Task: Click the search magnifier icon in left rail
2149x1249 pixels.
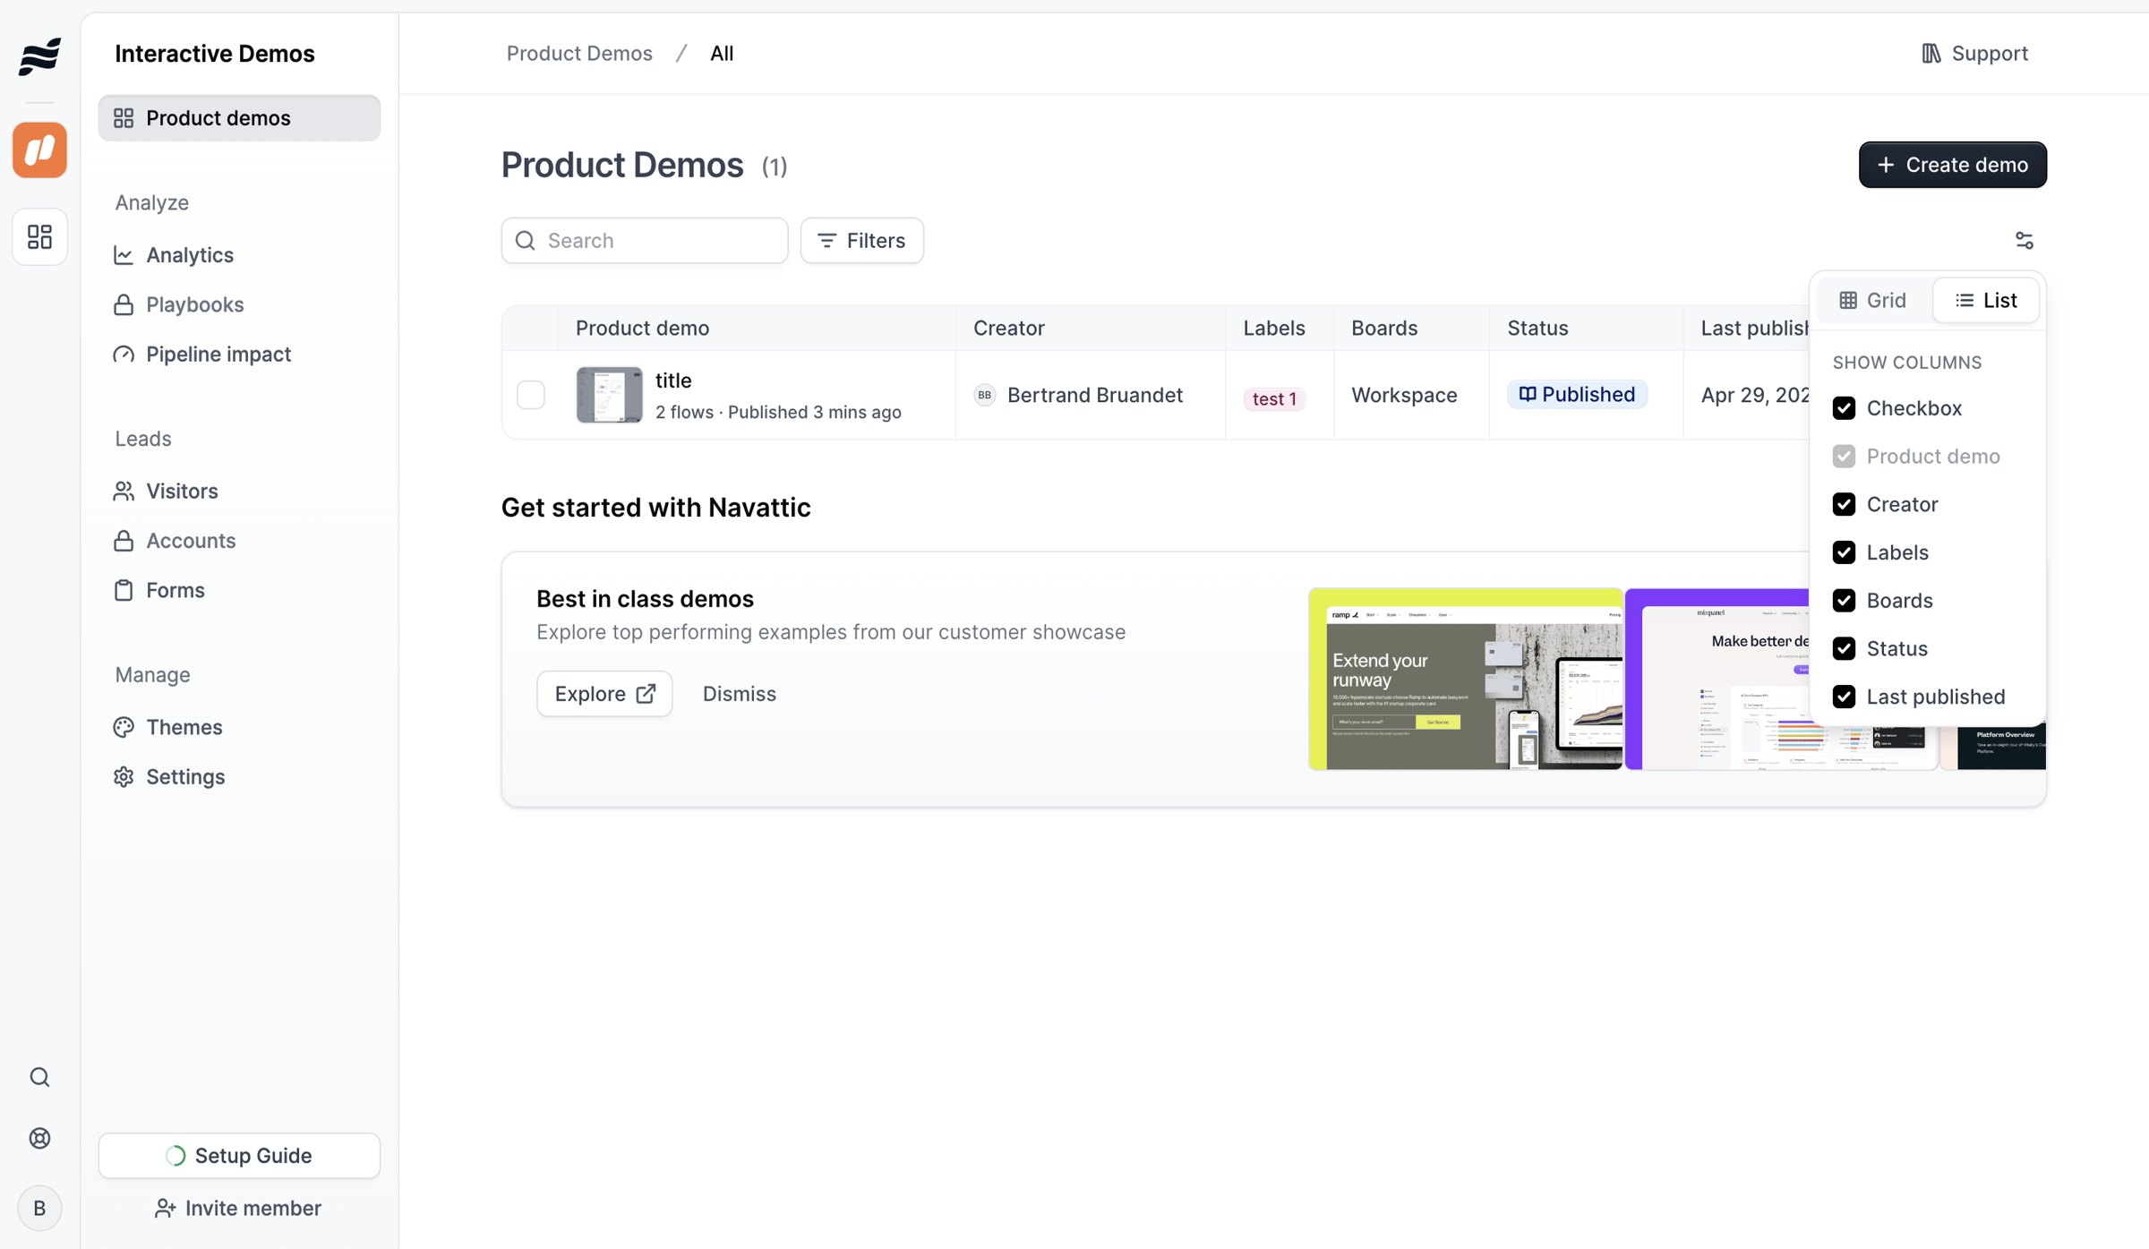Action: click(39, 1077)
